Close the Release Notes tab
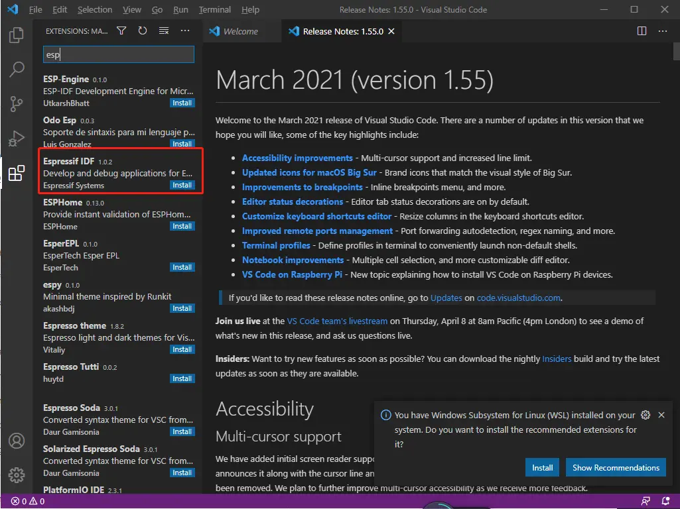The image size is (680, 509). point(391,31)
